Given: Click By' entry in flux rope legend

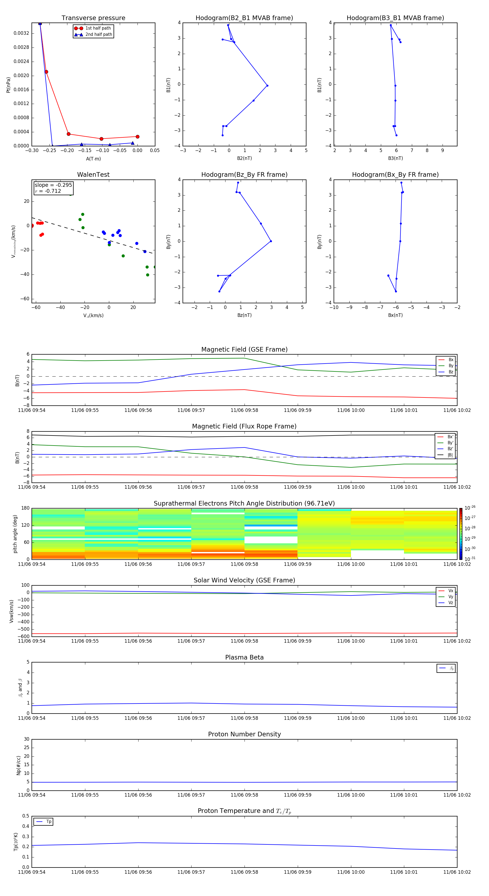Looking at the screenshot, I should click(x=445, y=443).
